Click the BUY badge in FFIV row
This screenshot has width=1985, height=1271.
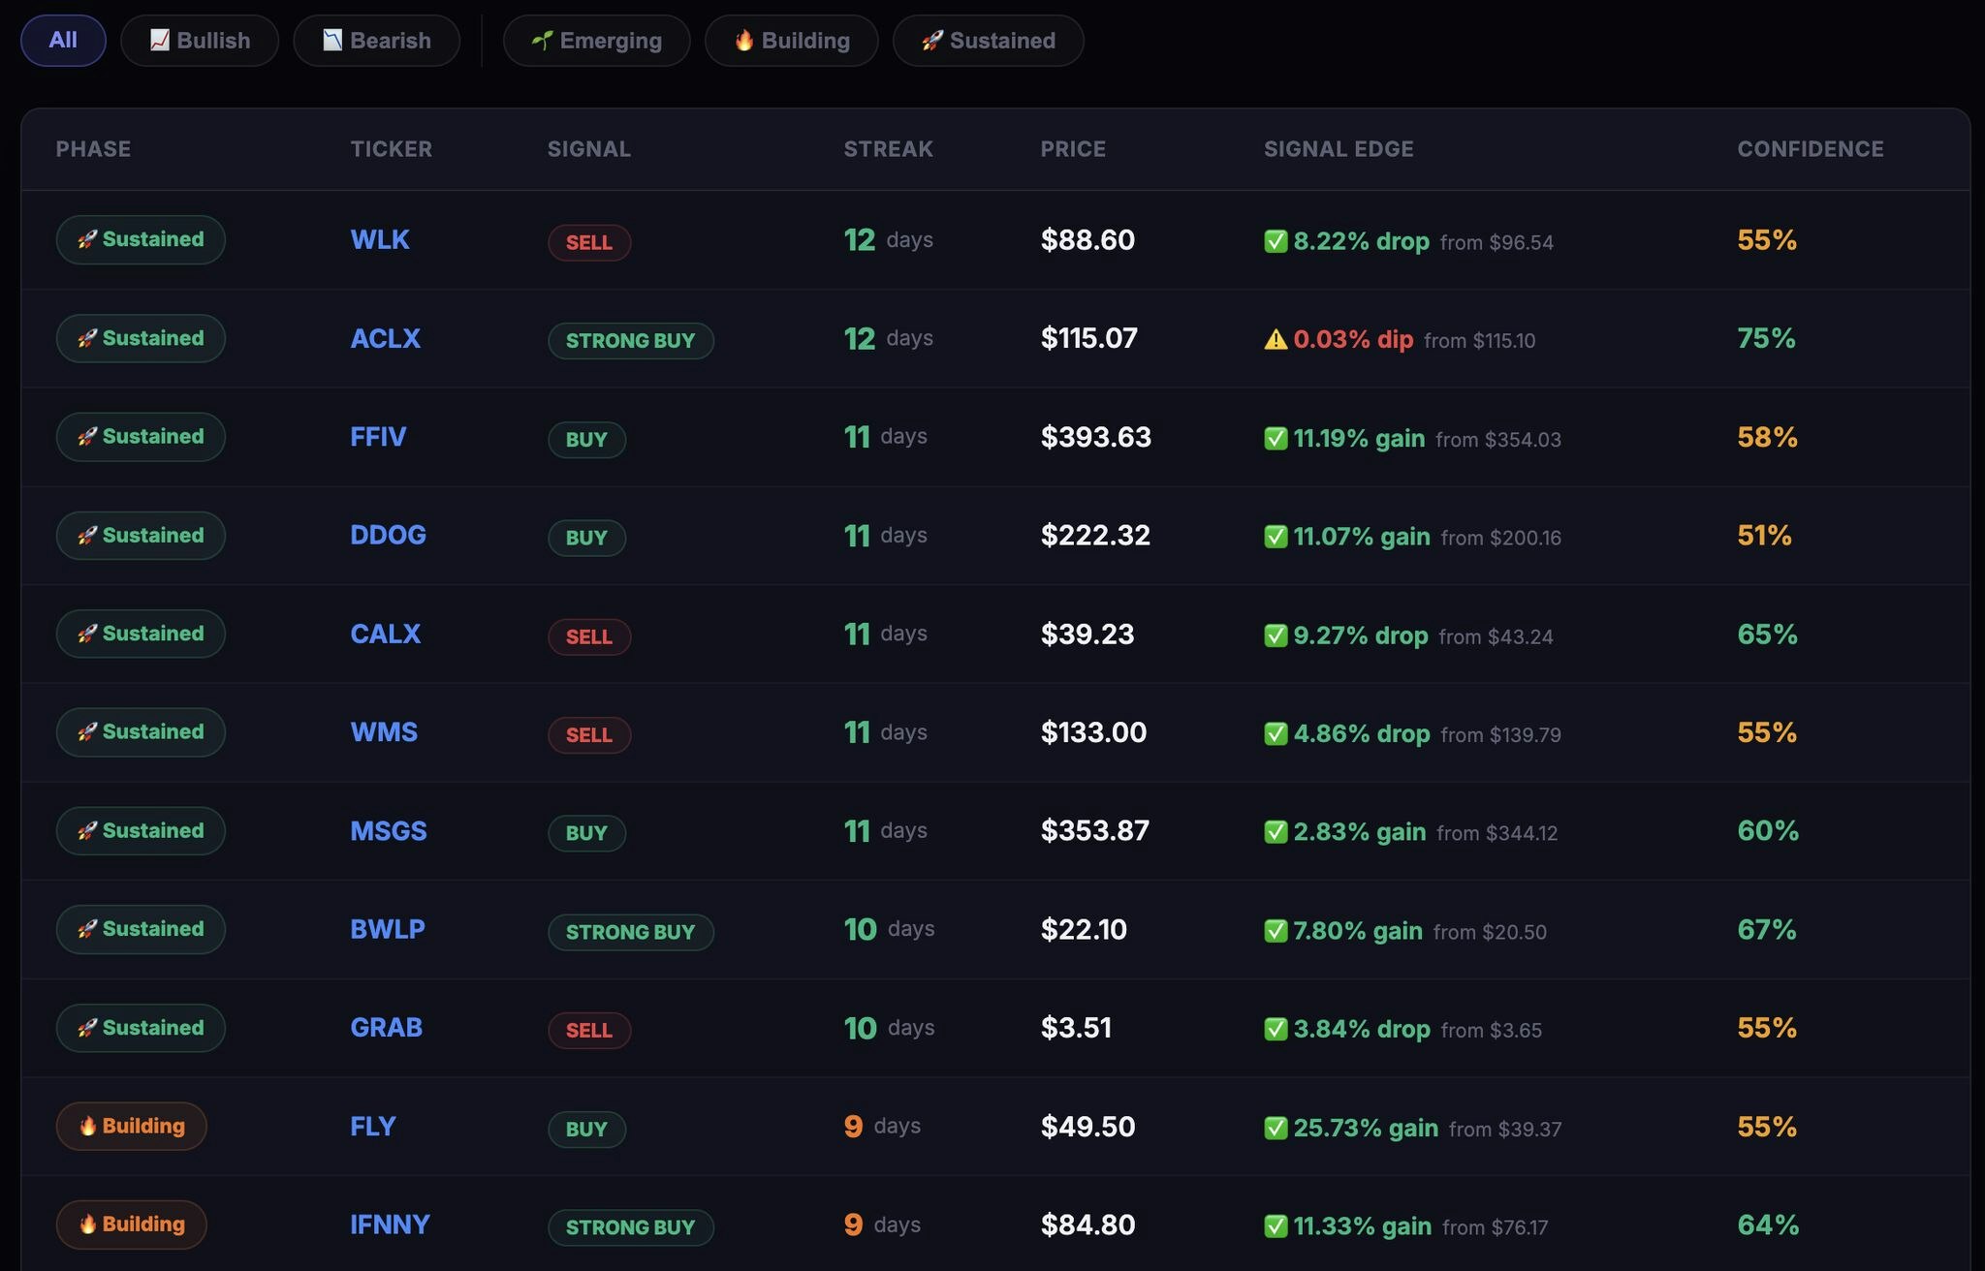point(586,439)
